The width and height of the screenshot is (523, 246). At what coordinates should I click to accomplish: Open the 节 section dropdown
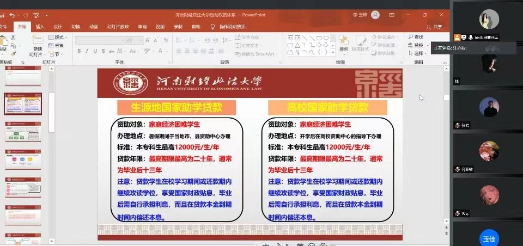pos(56,54)
